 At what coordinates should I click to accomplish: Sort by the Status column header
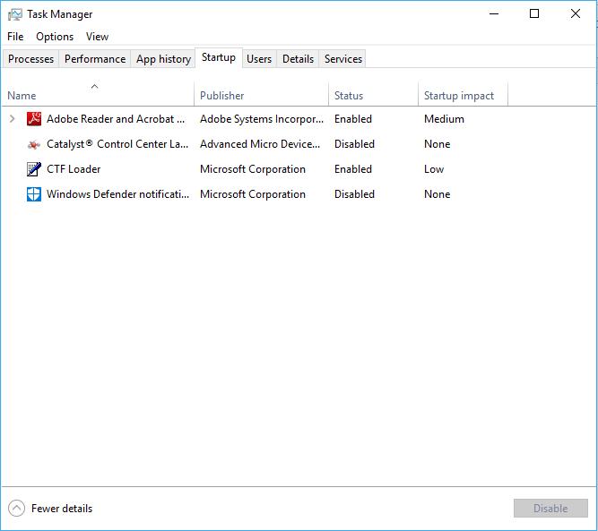point(373,94)
